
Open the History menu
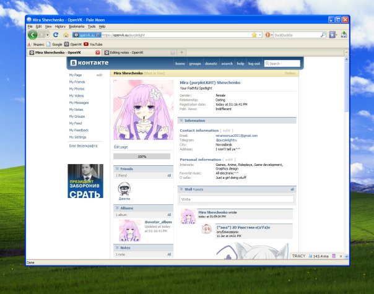click(x=60, y=27)
